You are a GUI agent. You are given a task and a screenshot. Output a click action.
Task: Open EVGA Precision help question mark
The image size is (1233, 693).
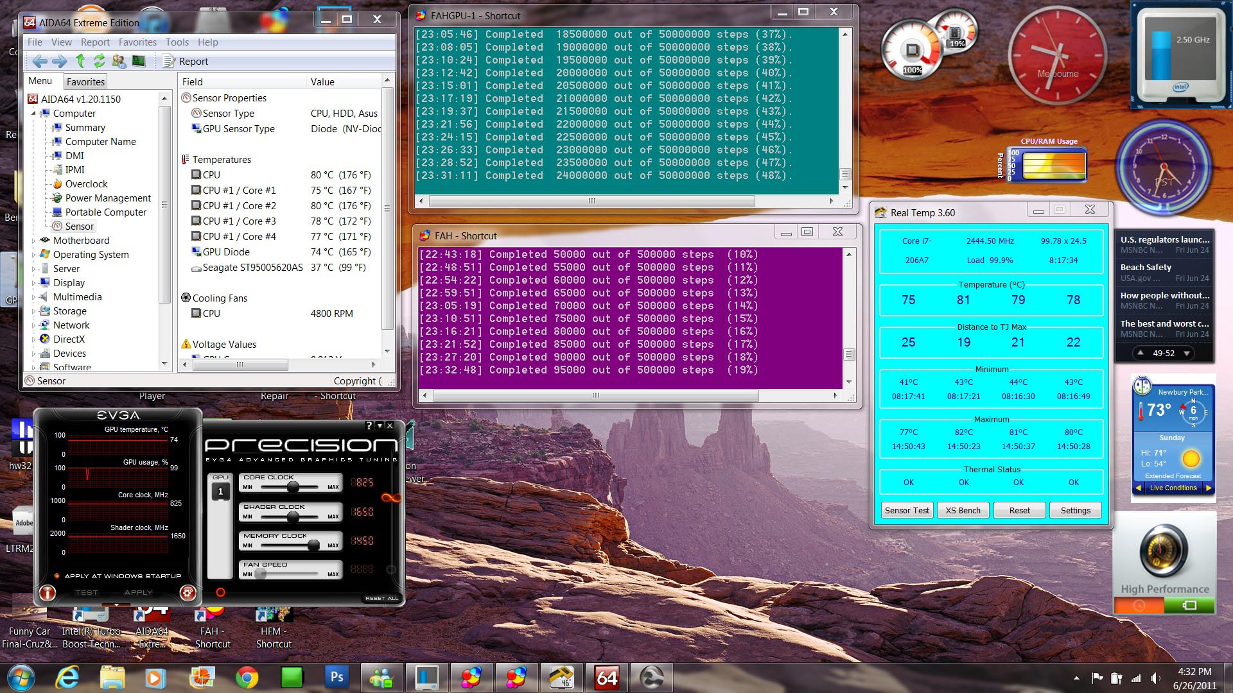(369, 425)
